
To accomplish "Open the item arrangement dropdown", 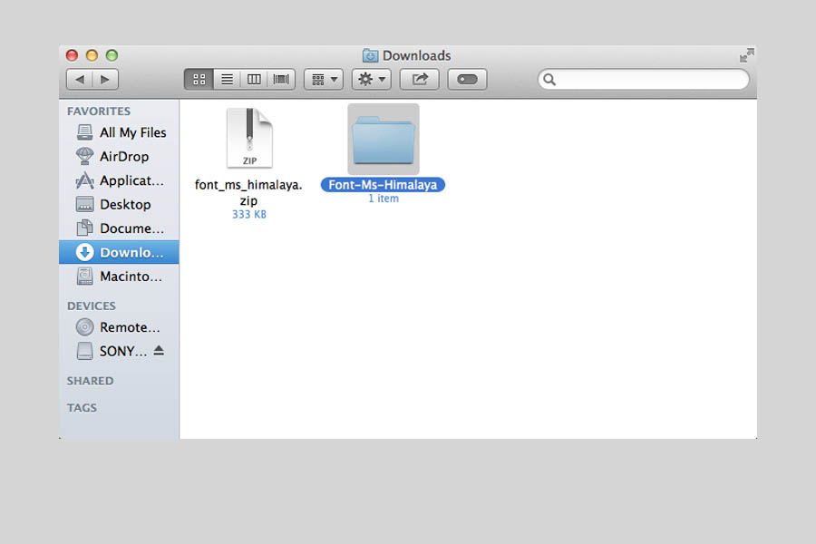I will (324, 80).
